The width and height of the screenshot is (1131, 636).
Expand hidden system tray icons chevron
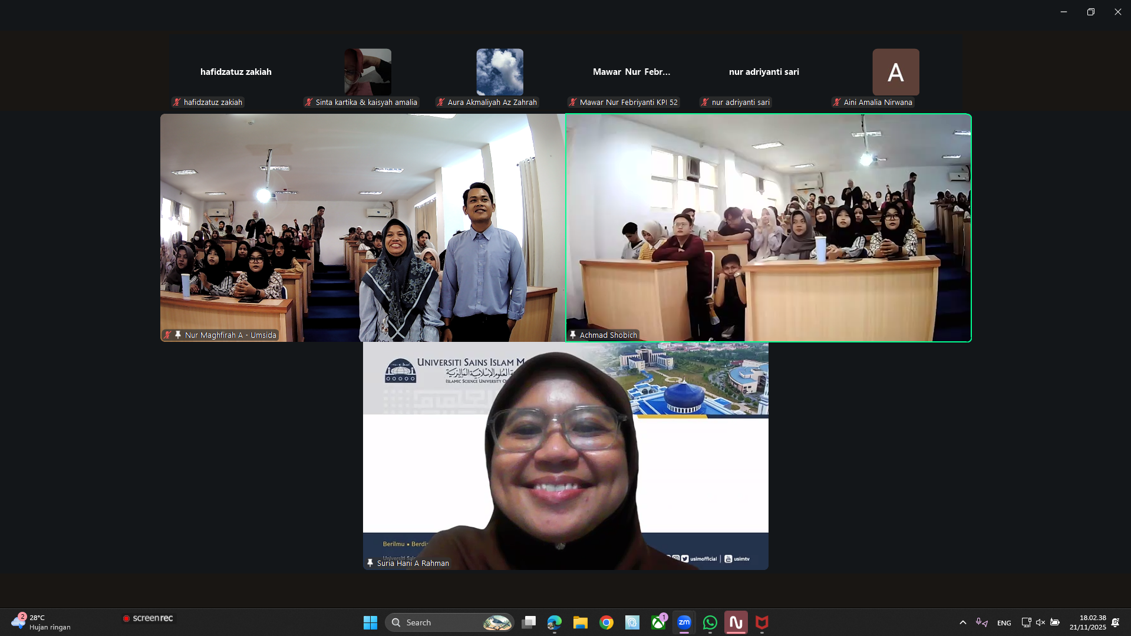click(x=962, y=622)
